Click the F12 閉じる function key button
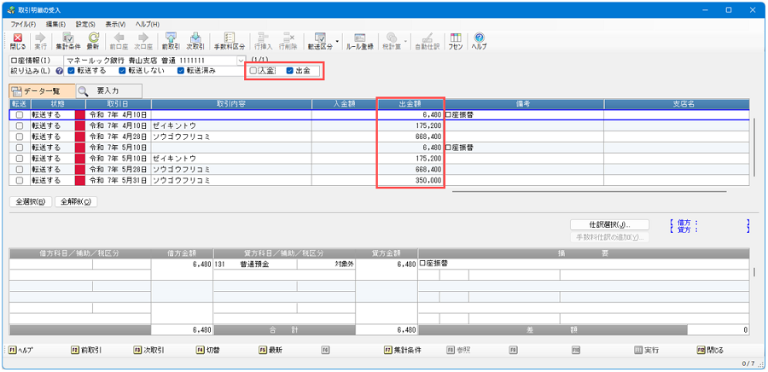 pos(710,351)
